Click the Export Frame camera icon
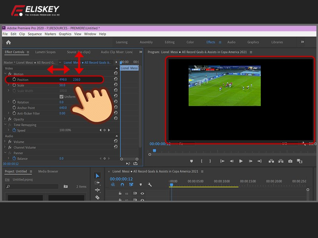The image size is (318, 238). point(290,161)
